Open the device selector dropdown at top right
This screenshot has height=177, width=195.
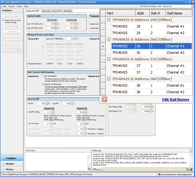pyautogui.click(x=192, y=6)
